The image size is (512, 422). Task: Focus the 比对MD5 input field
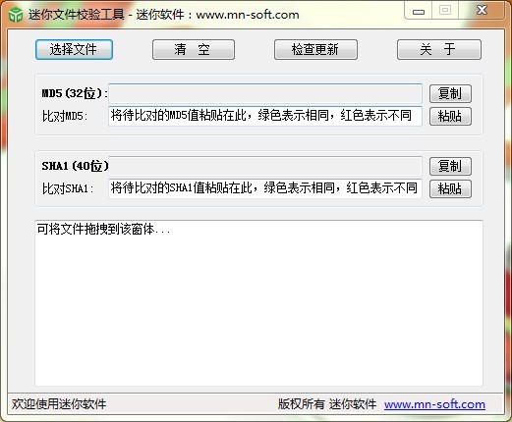coord(265,116)
